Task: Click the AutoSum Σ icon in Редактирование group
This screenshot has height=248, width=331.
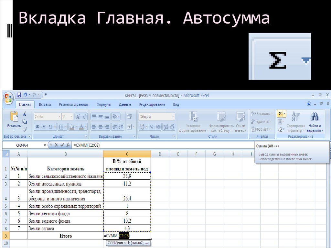Action: click(279, 114)
